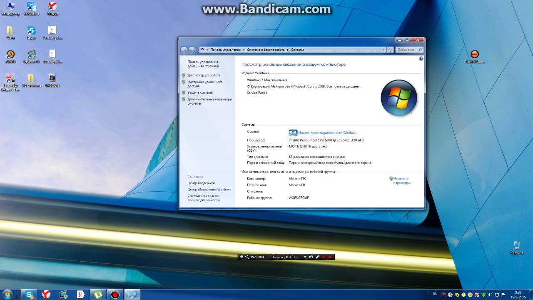
Task: Open the VKMusic 4 desktop shortcut
Action: point(31,9)
